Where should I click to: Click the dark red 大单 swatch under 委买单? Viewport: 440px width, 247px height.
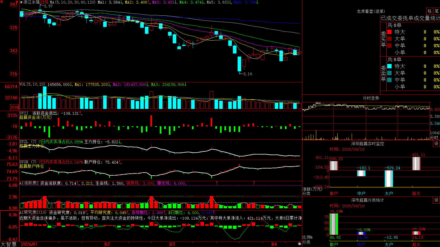[x=389, y=39]
